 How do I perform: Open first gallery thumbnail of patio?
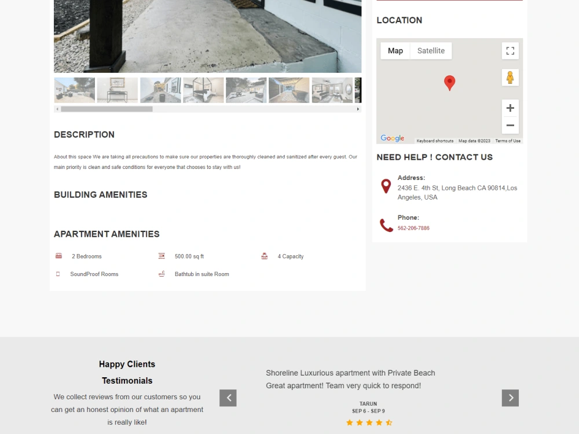(75, 90)
